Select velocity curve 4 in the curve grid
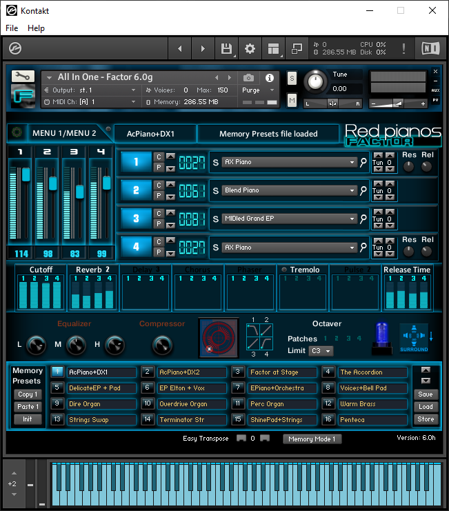The image size is (449, 511). coord(266,343)
